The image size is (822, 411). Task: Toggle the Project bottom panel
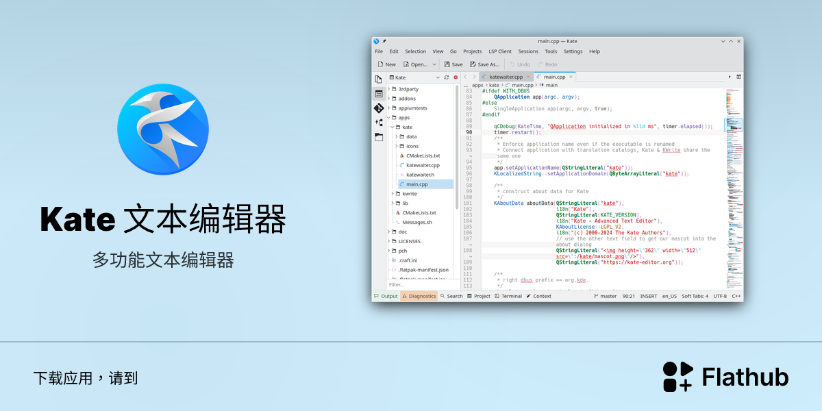click(479, 296)
